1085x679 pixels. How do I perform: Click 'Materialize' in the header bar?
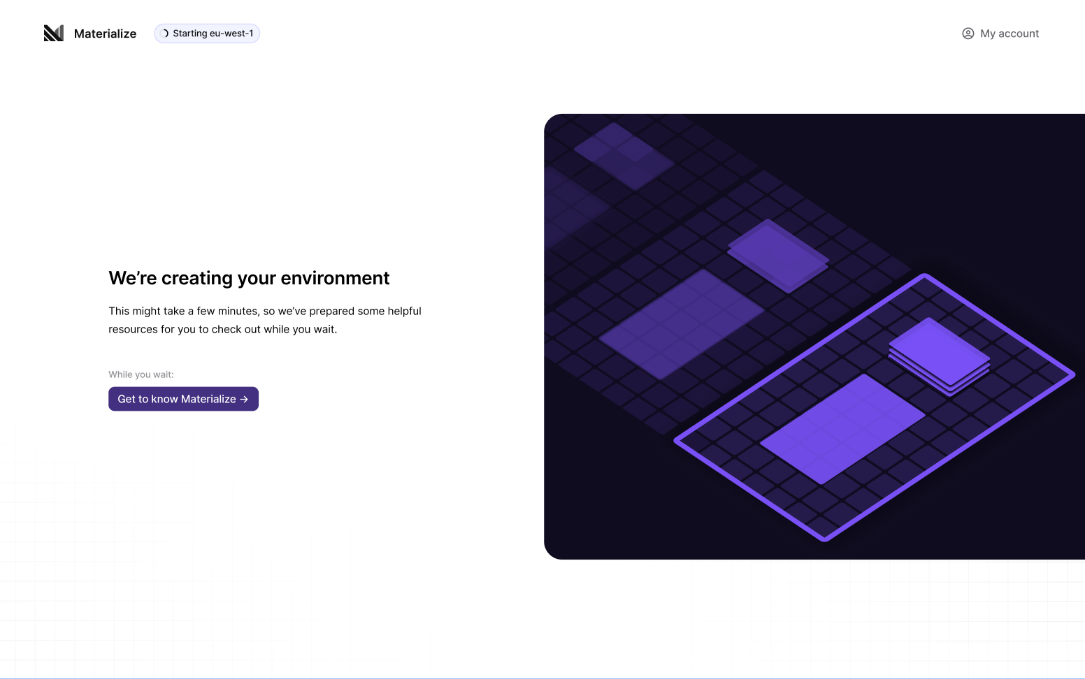pyautogui.click(x=105, y=33)
